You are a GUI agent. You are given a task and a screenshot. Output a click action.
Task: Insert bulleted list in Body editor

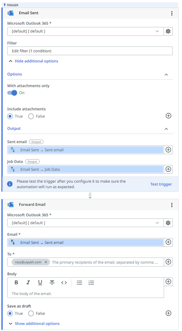click(79, 283)
